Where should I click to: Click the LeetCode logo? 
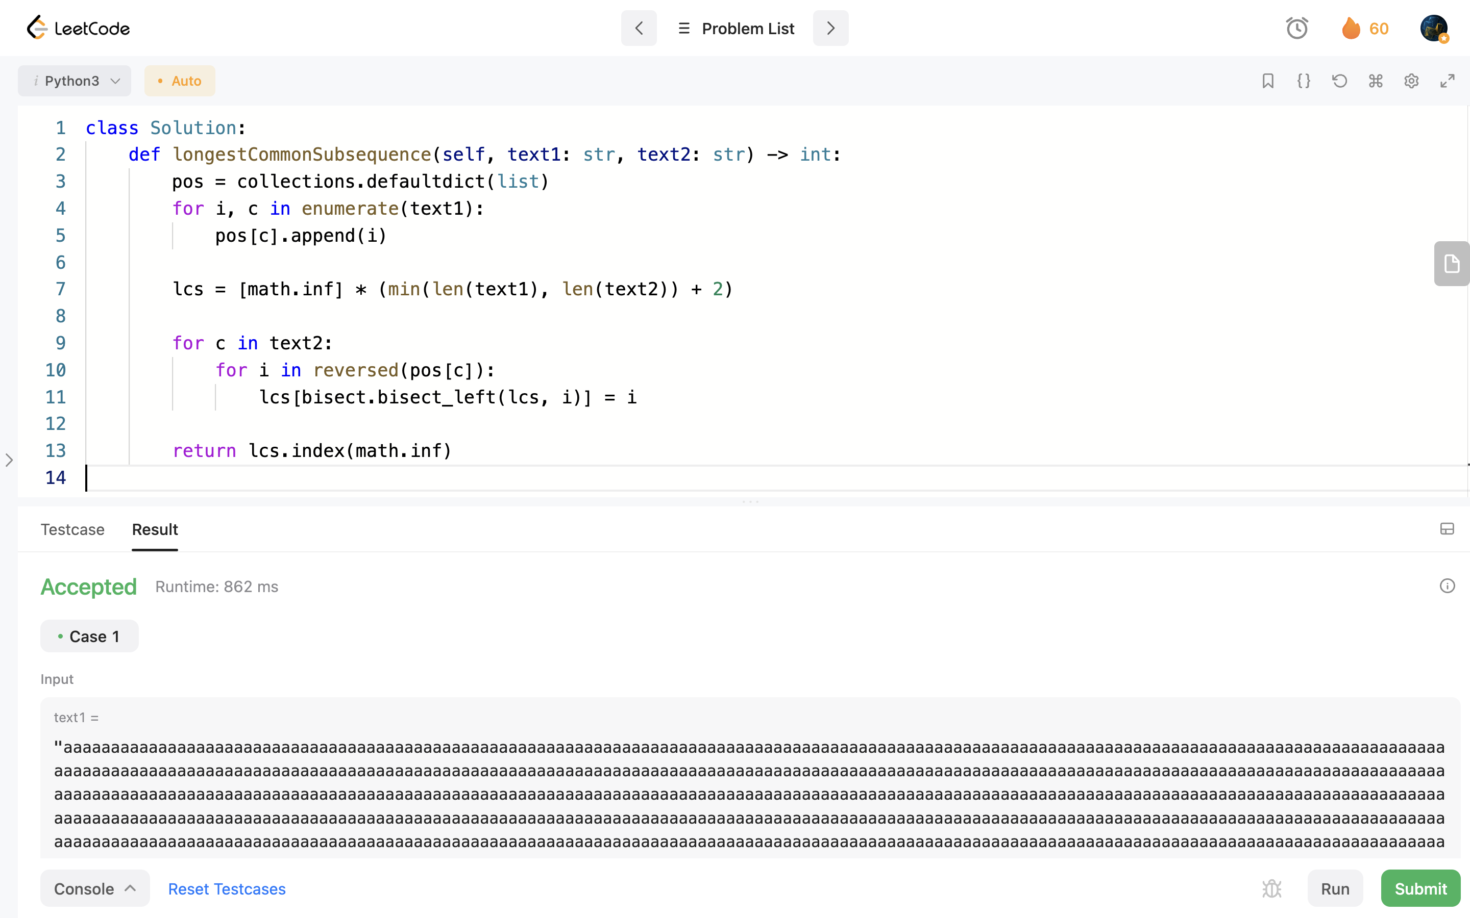[x=78, y=28]
